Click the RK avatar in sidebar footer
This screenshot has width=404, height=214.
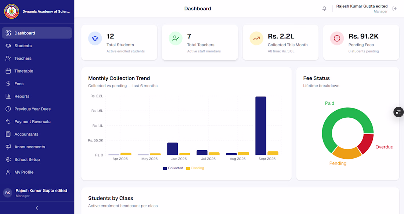tap(8, 193)
